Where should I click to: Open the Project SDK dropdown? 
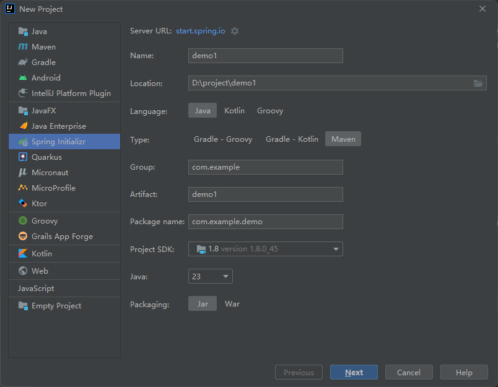point(266,249)
